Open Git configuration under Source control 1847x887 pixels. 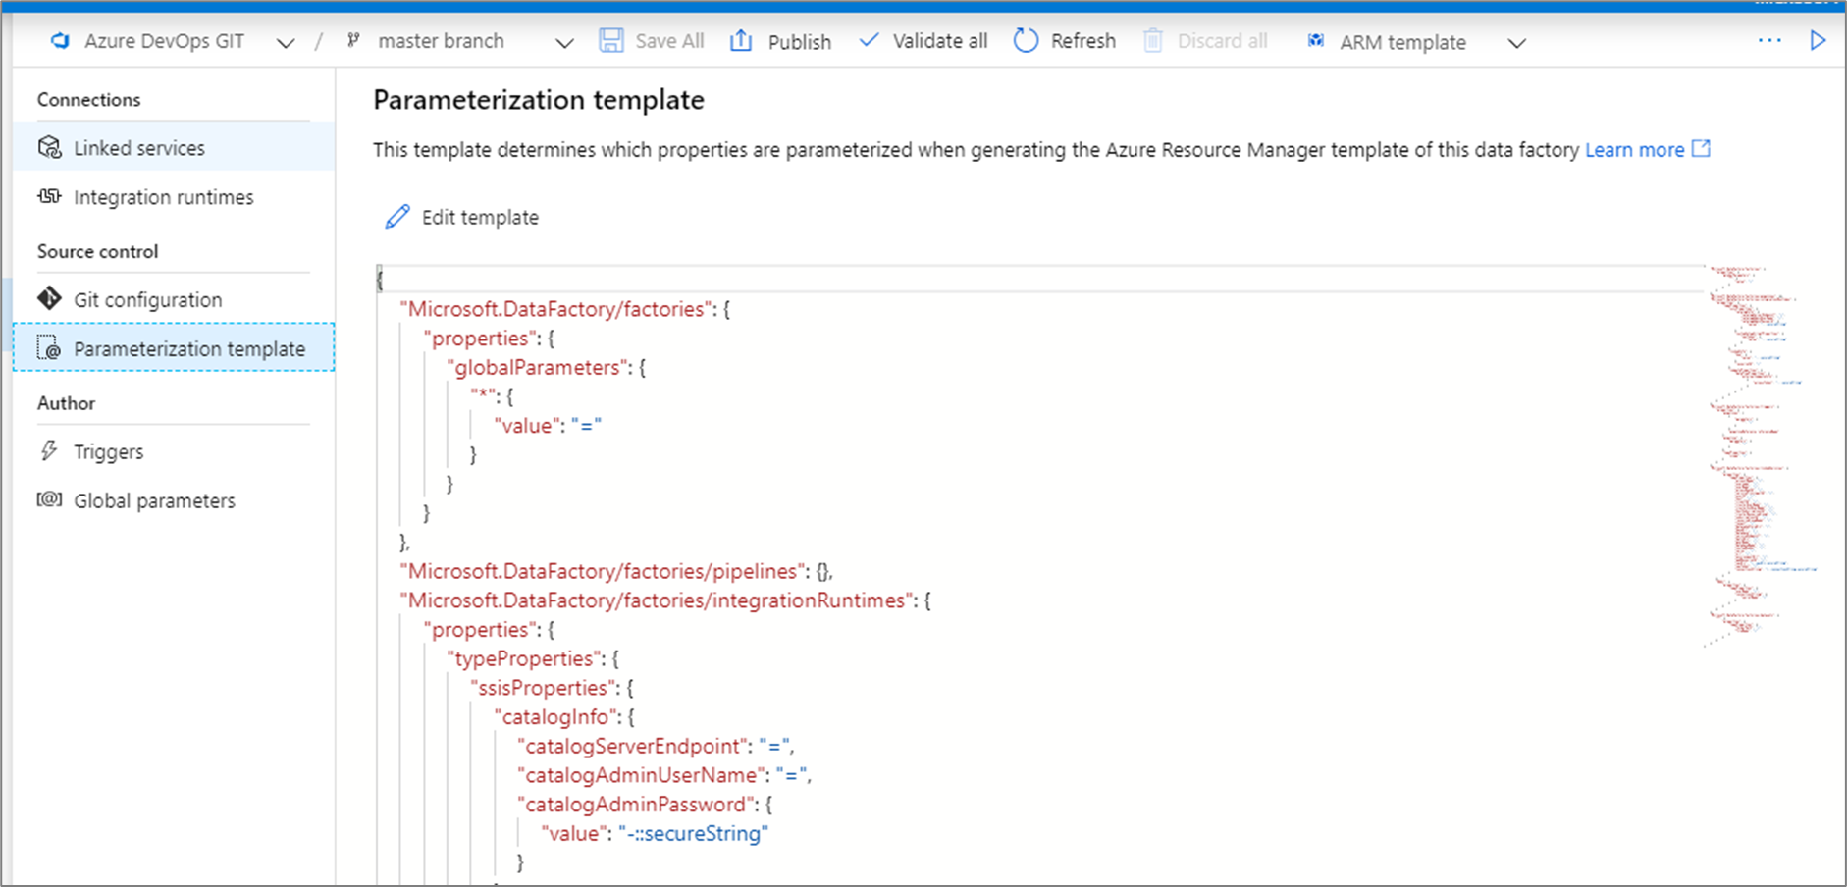(x=174, y=299)
